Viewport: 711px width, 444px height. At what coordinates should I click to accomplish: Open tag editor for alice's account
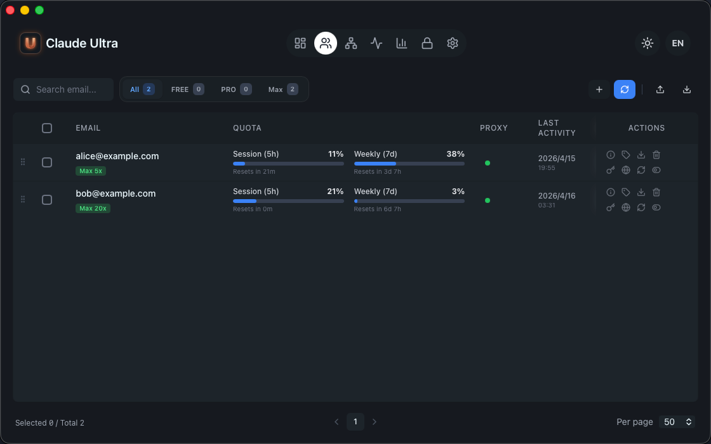(626, 155)
